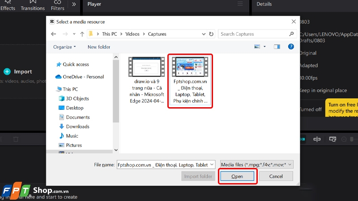
Task: Click the Import folder button
Action: click(x=198, y=176)
